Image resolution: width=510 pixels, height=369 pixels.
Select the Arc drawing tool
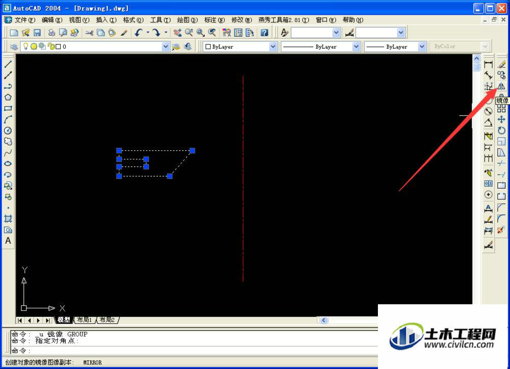point(8,119)
